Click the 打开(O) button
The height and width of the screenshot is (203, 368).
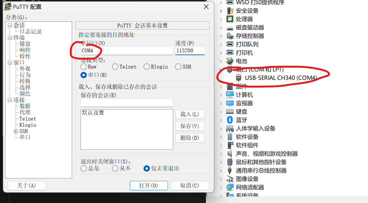click(x=149, y=186)
